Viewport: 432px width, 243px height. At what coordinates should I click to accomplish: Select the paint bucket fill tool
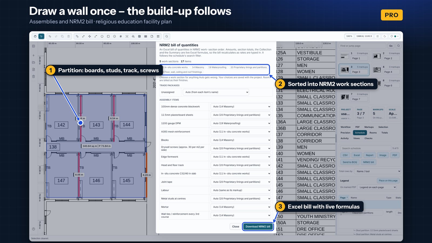pos(133,36)
